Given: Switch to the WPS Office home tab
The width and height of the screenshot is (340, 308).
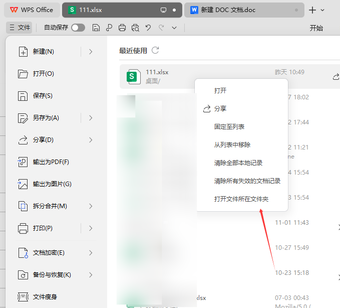Looking at the screenshot, I should pos(32,10).
